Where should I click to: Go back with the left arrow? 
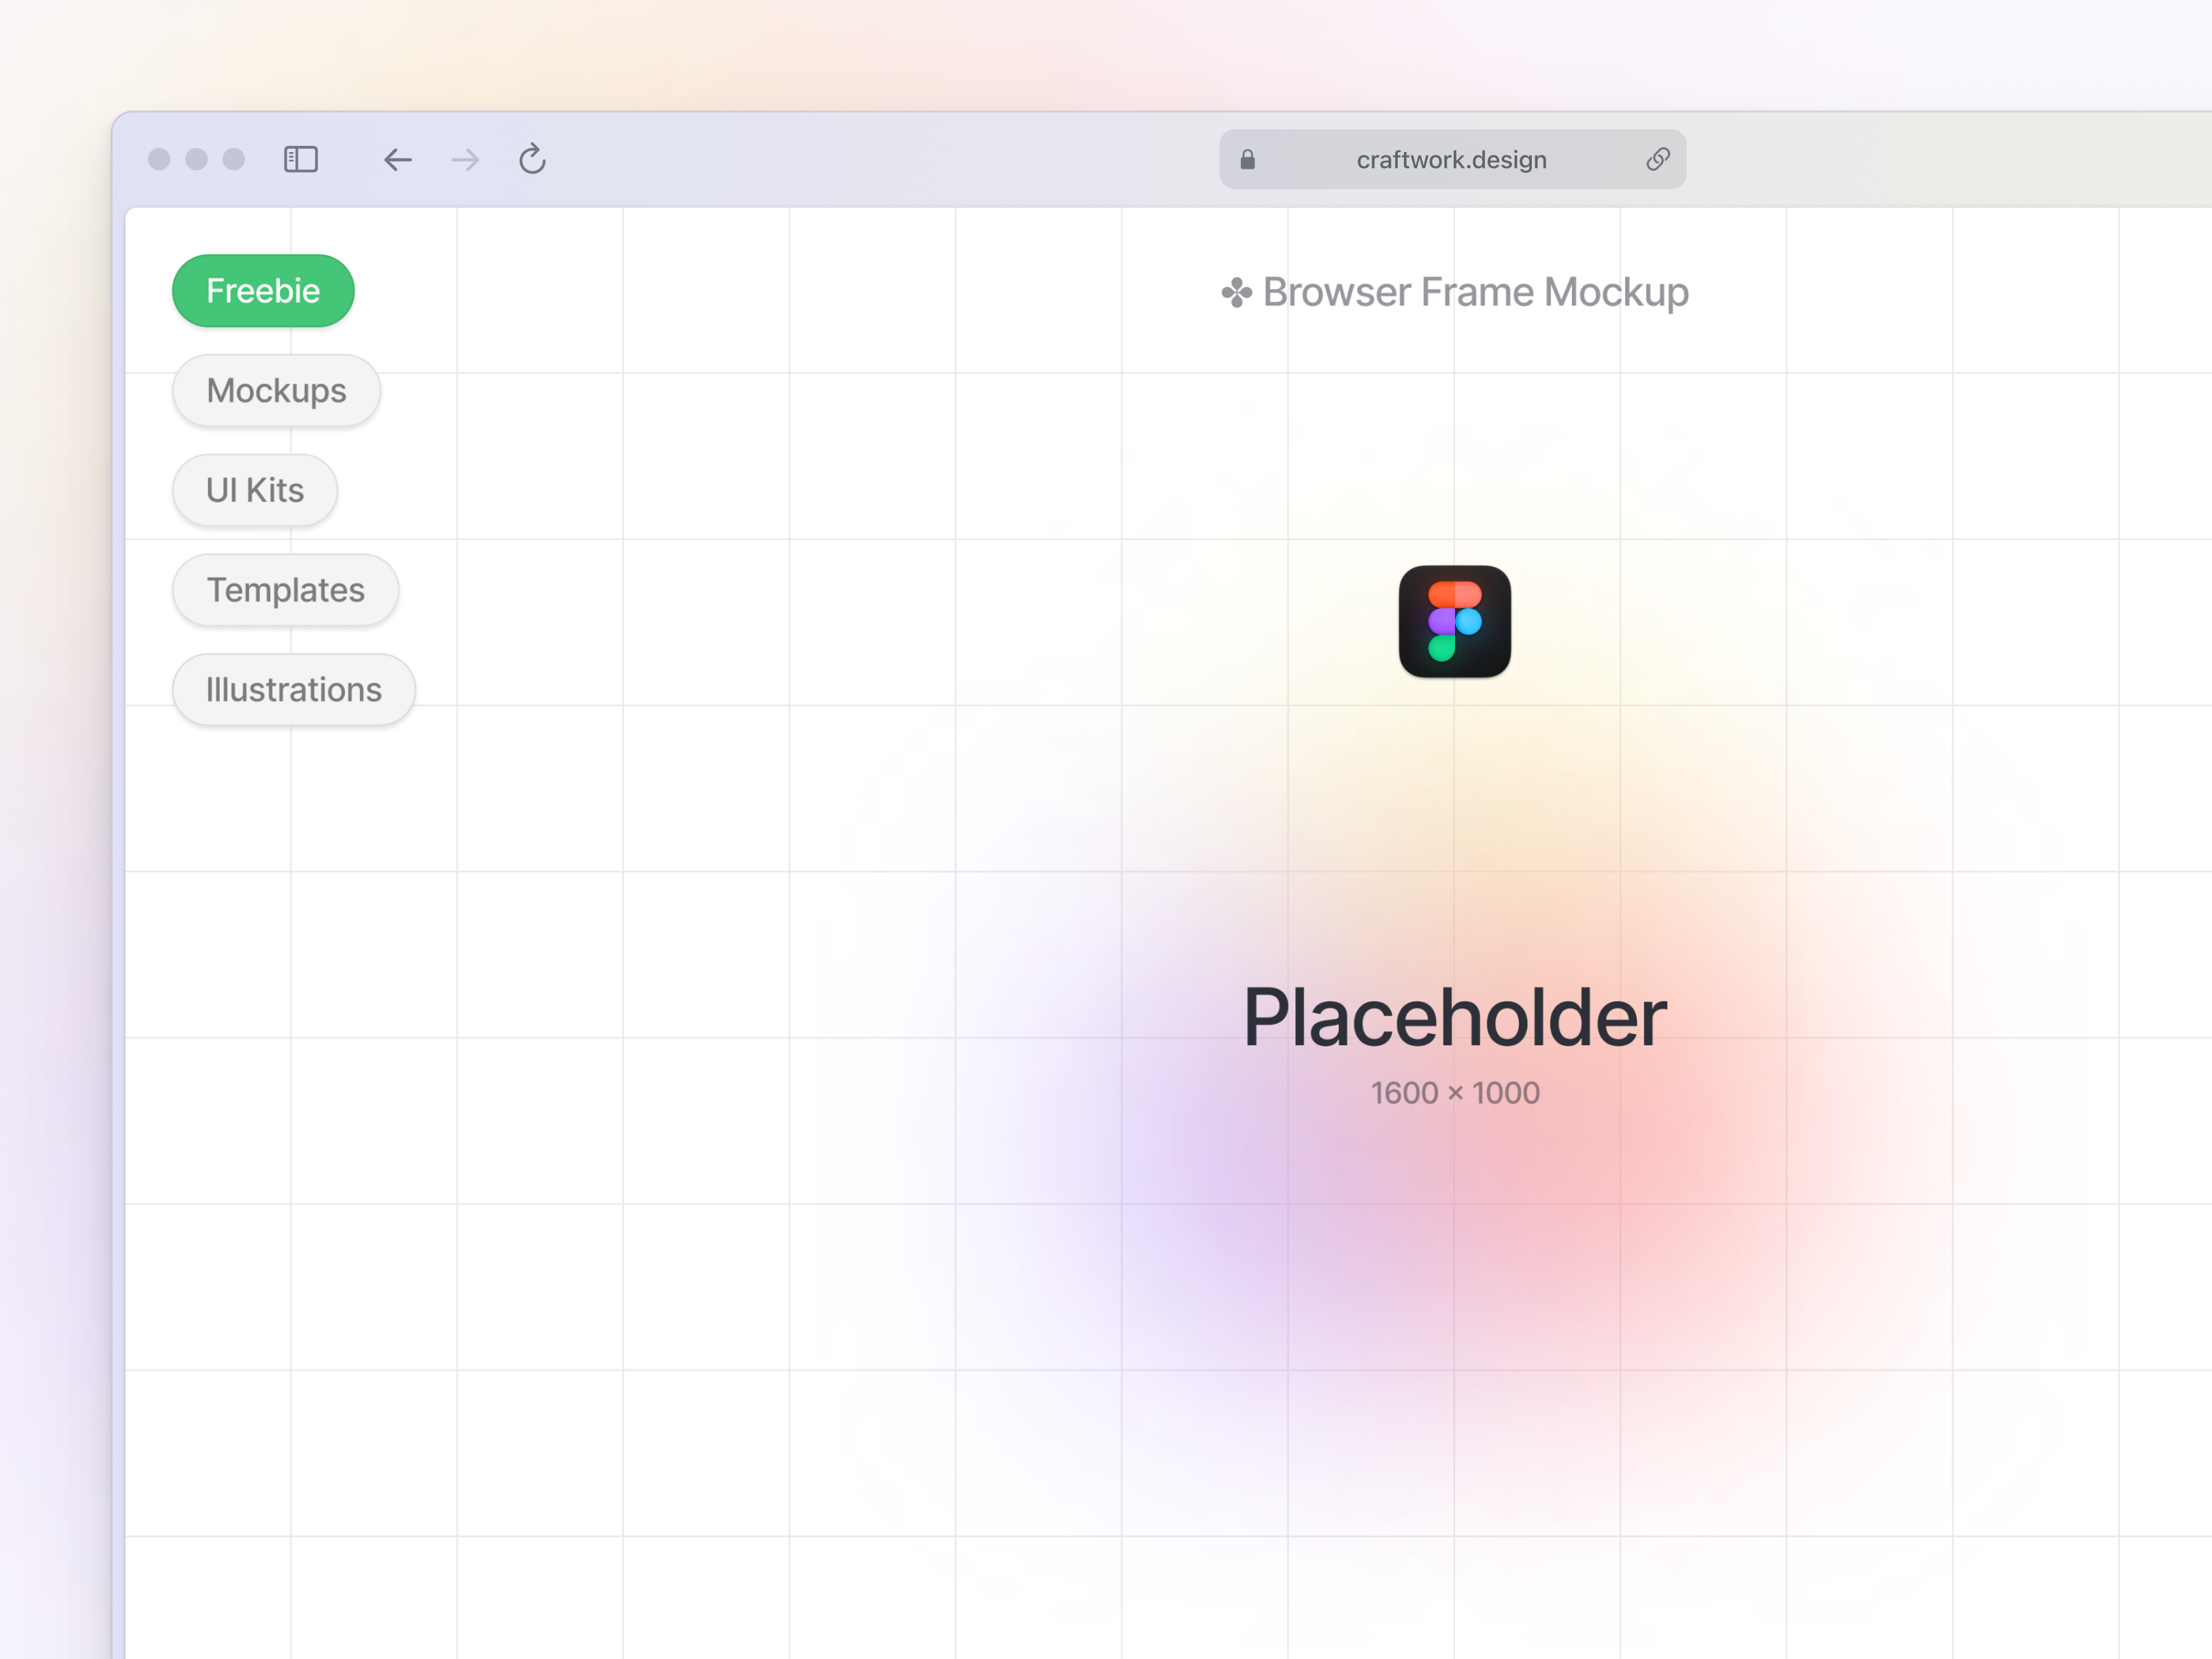(398, 159)
